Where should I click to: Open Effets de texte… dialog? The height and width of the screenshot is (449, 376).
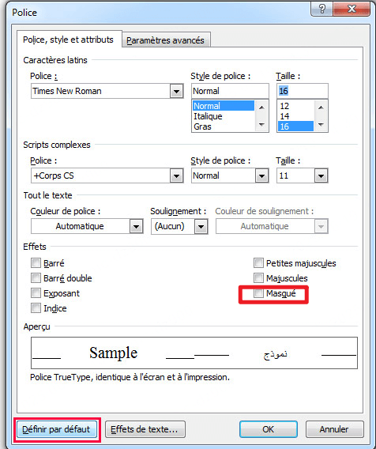coord(145,429)
